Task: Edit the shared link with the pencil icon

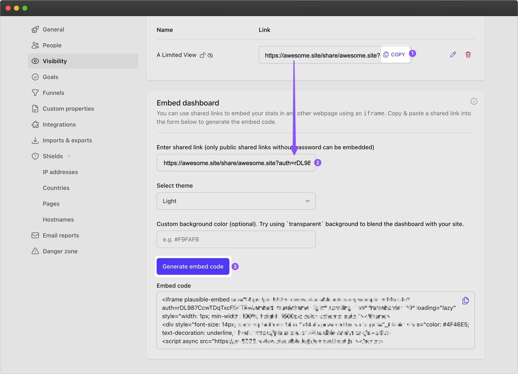Action: tap(453, 54)
